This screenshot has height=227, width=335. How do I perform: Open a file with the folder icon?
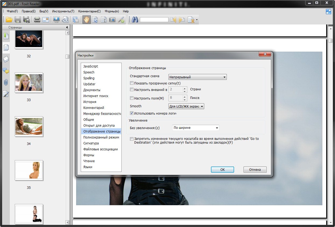click(x=9, y=20)
